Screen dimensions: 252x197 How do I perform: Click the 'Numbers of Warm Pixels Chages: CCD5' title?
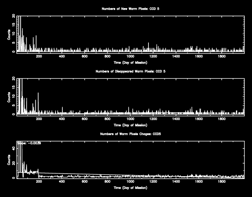click(x=130, y=134)
